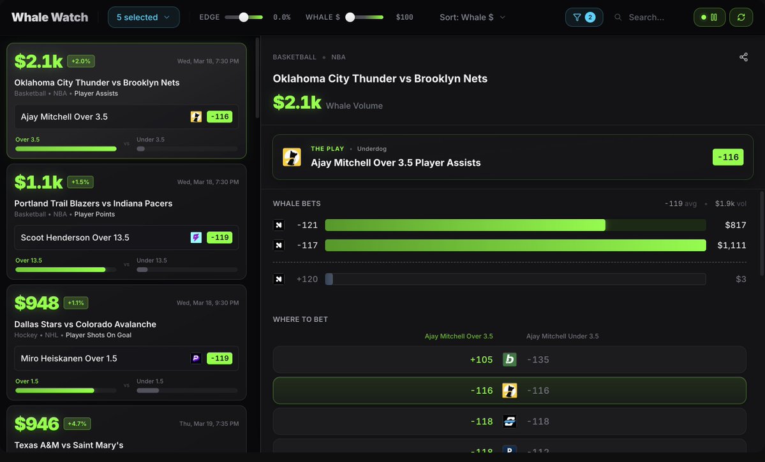Click the -118 odds row
The height and width of the screenshot is (462, 765).
pos(509,421)
